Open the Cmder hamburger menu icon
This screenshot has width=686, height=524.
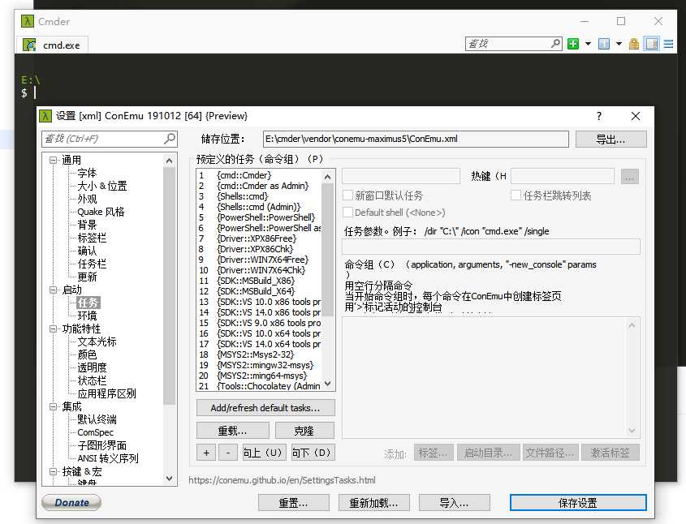coord(668,44)
